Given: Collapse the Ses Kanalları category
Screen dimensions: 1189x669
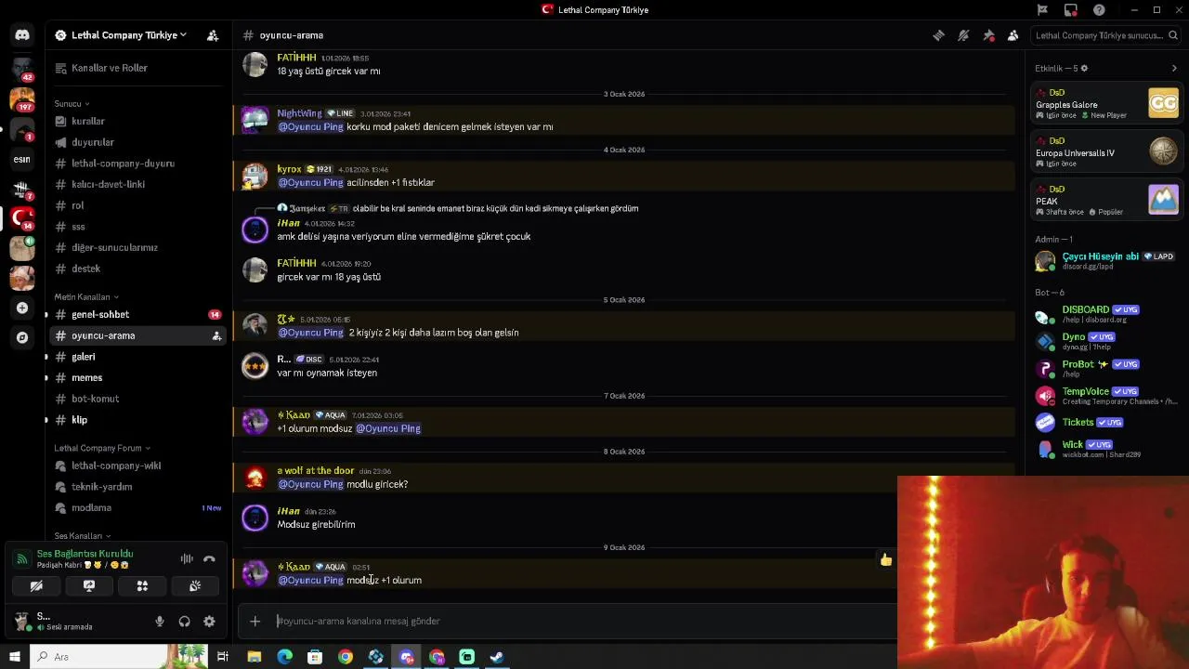Looking at the screenshot, I should pyautogui.click(x=82, y=536).
